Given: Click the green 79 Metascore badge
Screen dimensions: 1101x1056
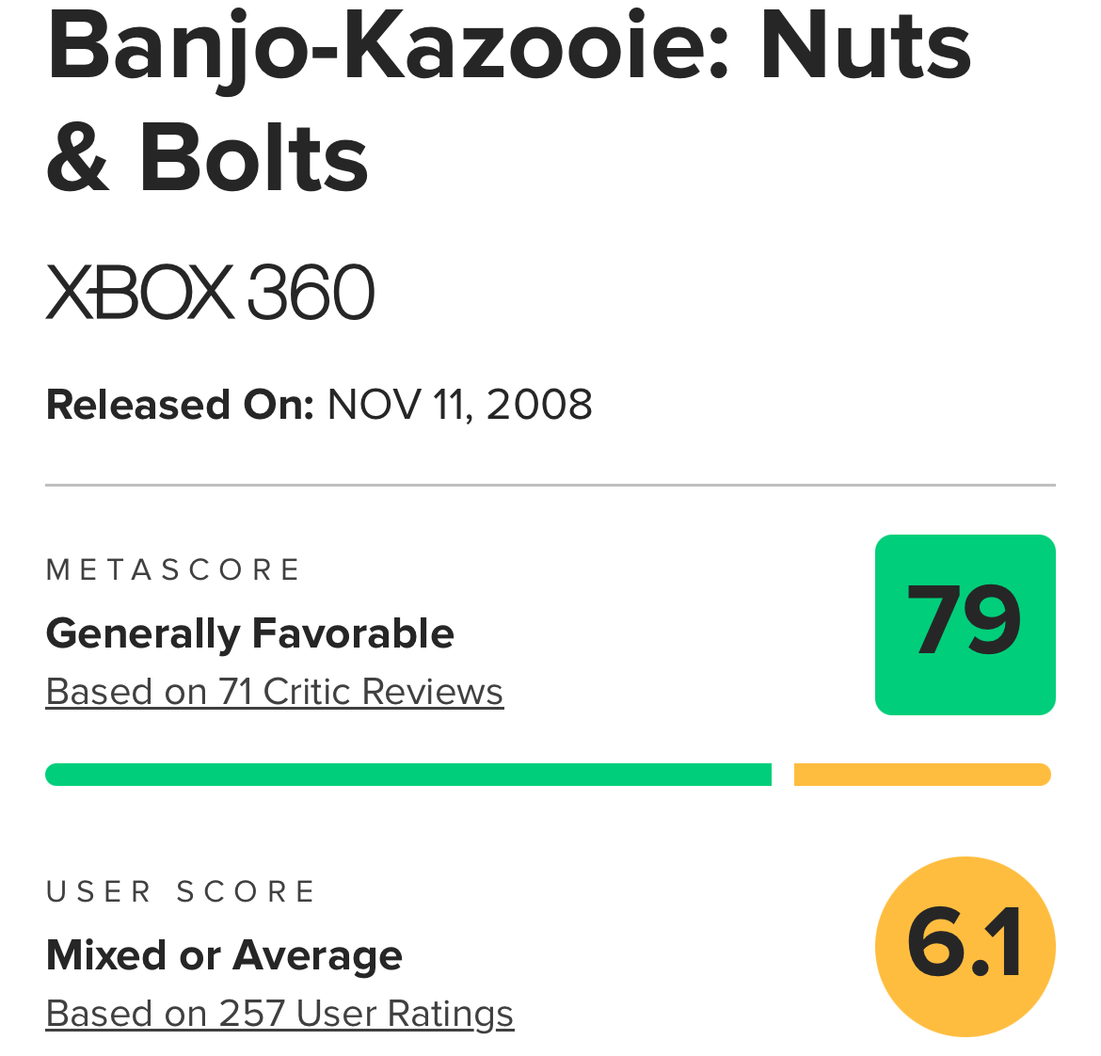Looking at the screenshot, I should coord(965,625).
